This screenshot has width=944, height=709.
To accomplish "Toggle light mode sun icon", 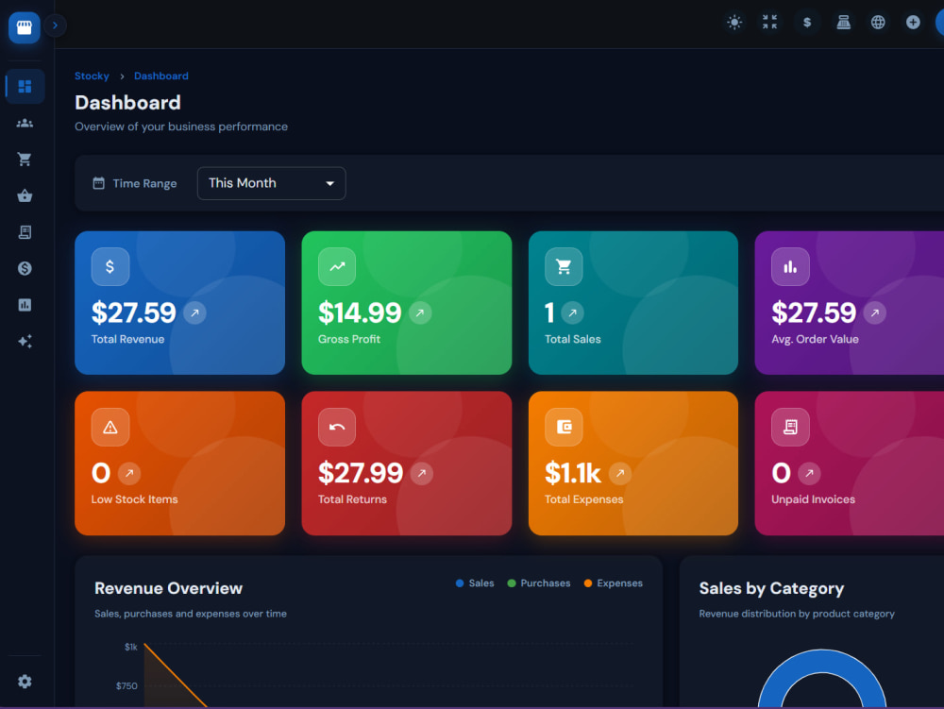I will 734,23.
